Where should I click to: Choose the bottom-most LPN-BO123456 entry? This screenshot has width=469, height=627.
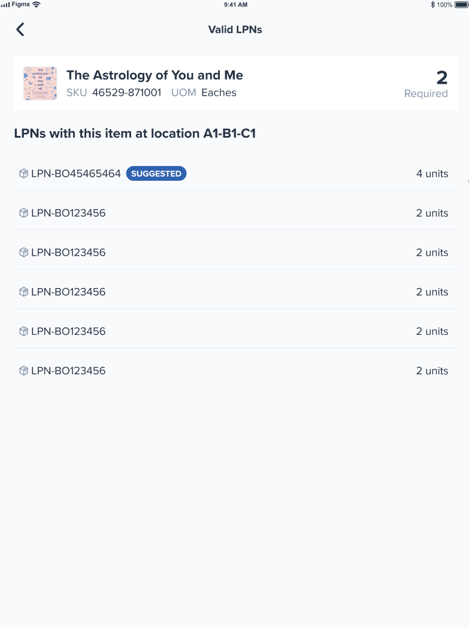click(x=236, y=371)
